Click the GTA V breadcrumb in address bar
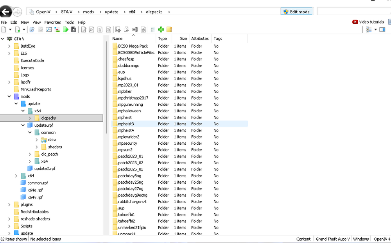 (x=66, y=12)
